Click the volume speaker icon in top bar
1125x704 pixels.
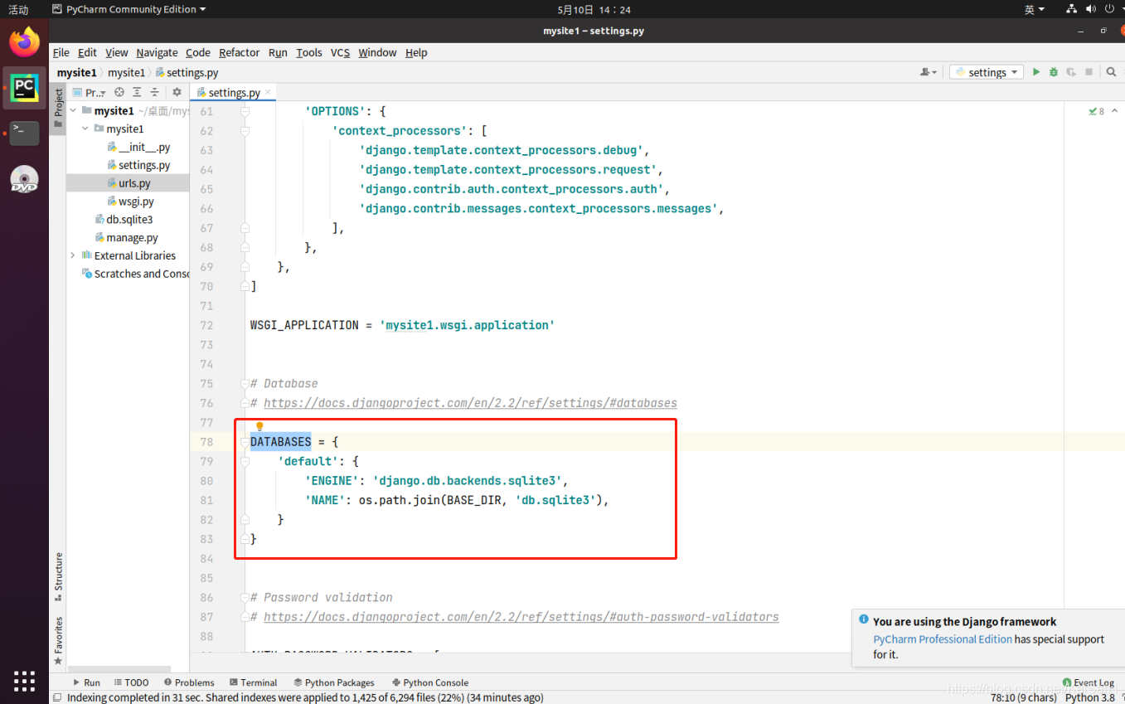click(1090, 9)
